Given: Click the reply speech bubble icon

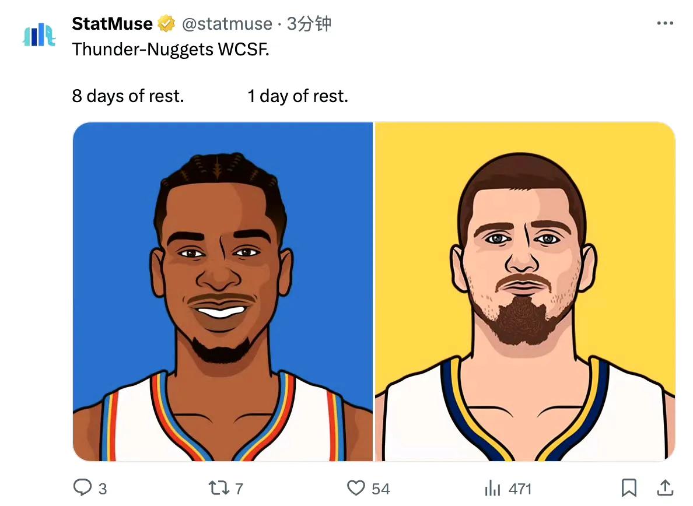Looking at the screenshot, I should pos(82,487).
